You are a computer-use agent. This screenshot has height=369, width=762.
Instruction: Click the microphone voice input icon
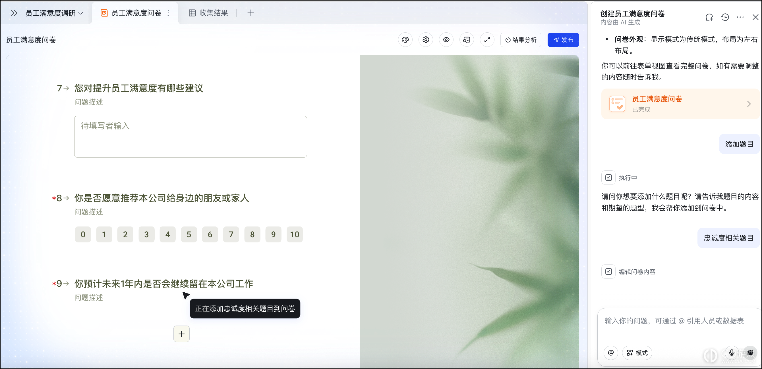point(732,353)
